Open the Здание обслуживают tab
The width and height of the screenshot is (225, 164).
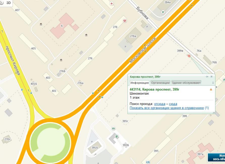[x=186, y=83]
